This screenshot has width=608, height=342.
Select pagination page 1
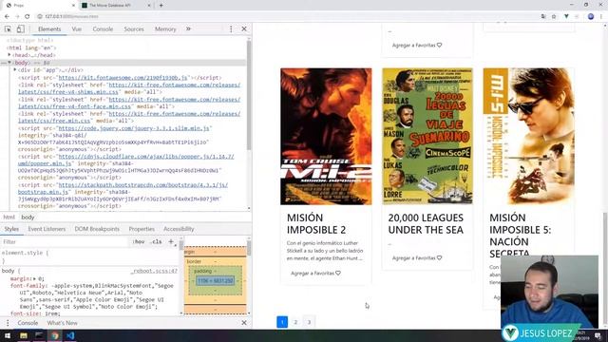282,322
